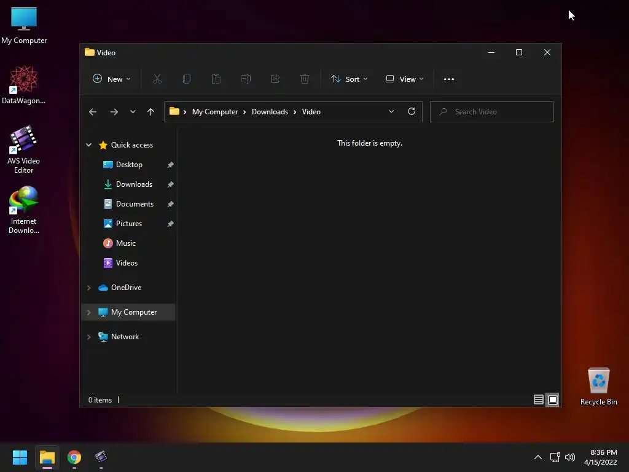Image resolution: width=629 pixels, height=472 pixels.
Task: Go up one folder level arrow
Action: [x=150, y=112]
